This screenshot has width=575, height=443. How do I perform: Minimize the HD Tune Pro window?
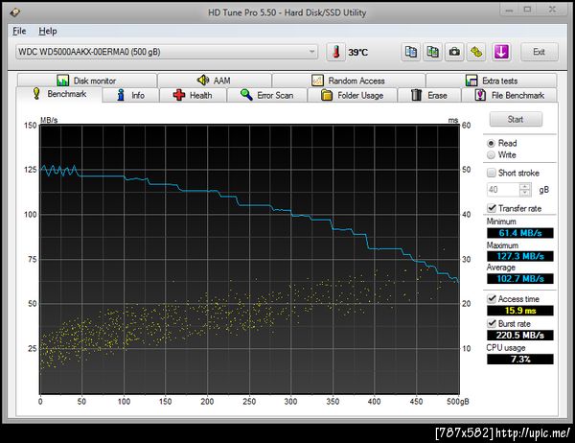(509, 10)
